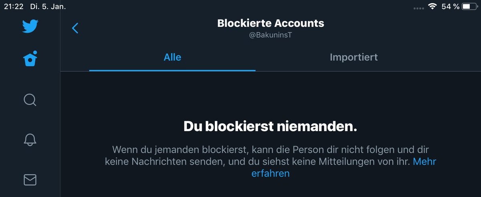Tap the Twitter bird logo
The image size is (481, 197).
pos(30,27)
